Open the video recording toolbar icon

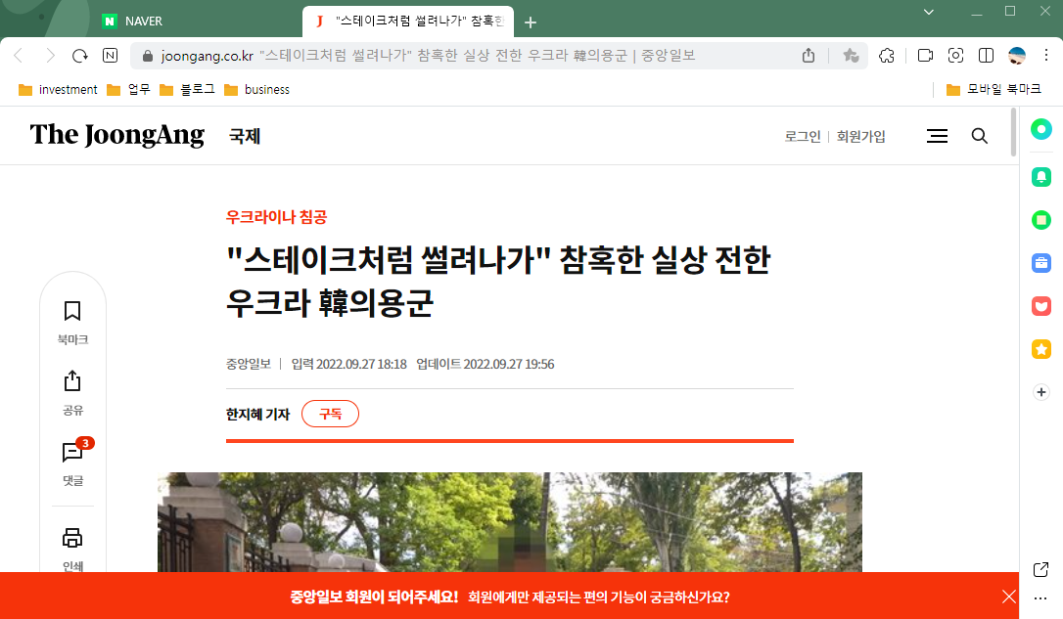925,56
